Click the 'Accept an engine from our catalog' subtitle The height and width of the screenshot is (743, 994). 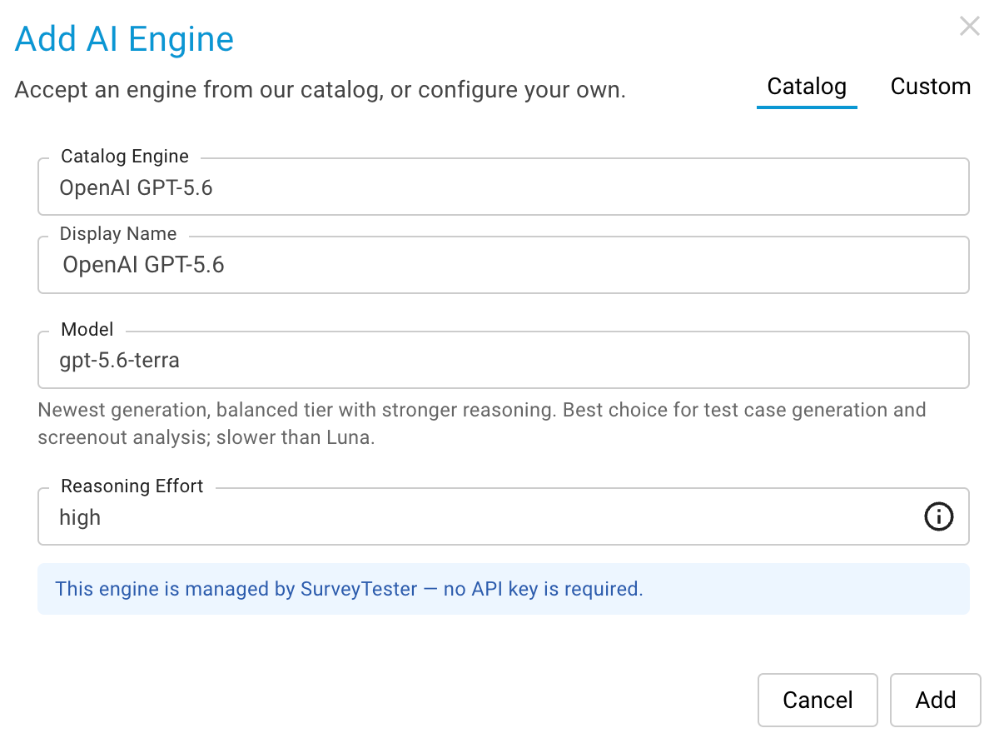tap(321, 90)
